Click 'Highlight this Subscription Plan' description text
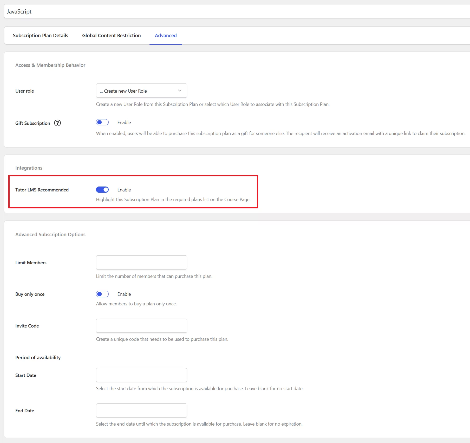Screen dimensions: 470x443 [x=173, y=200]
